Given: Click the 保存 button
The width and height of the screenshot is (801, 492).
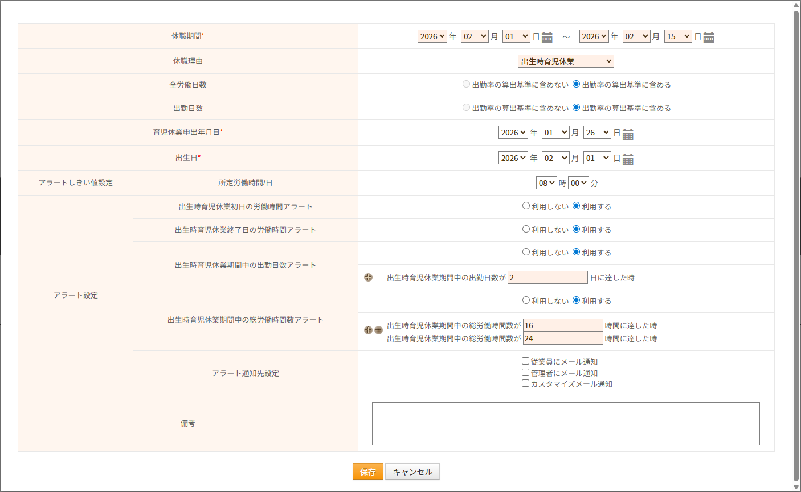Looking at the screenshot, I should coord(367,472).
